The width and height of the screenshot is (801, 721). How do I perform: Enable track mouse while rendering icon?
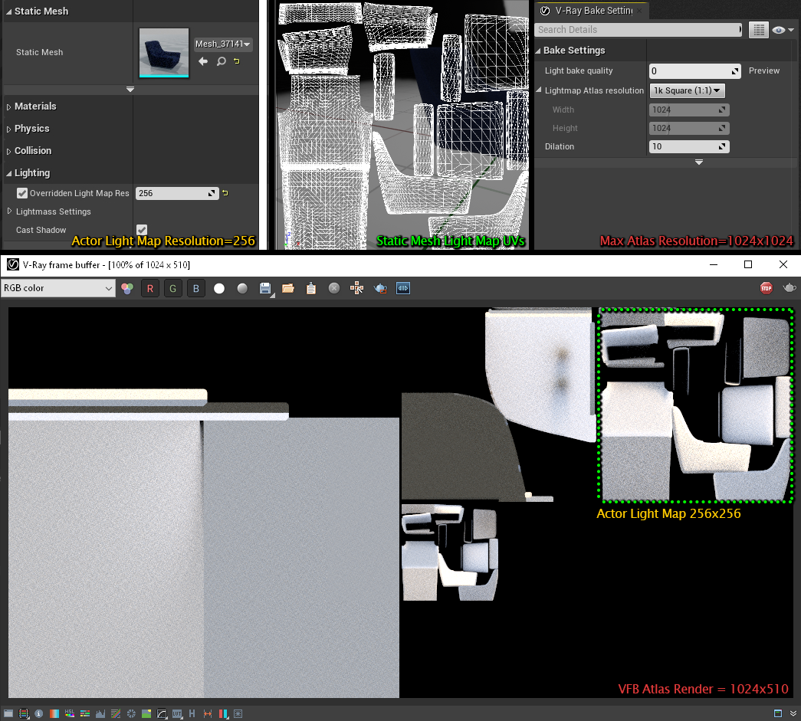(357, 289)
